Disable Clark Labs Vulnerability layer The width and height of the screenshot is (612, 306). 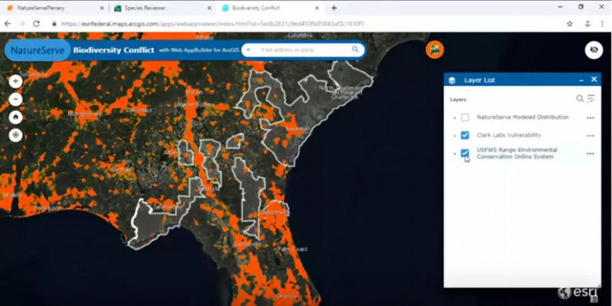click(x=465, y=135)
